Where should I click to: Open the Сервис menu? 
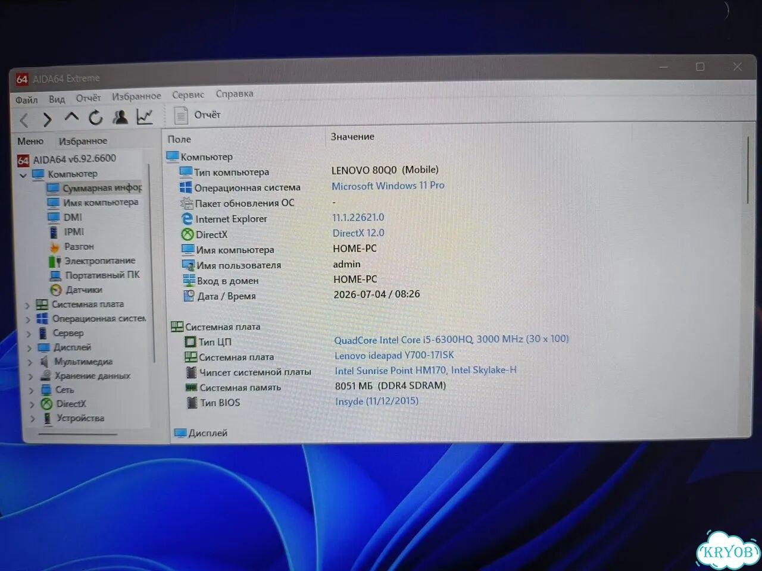(188, 95)
